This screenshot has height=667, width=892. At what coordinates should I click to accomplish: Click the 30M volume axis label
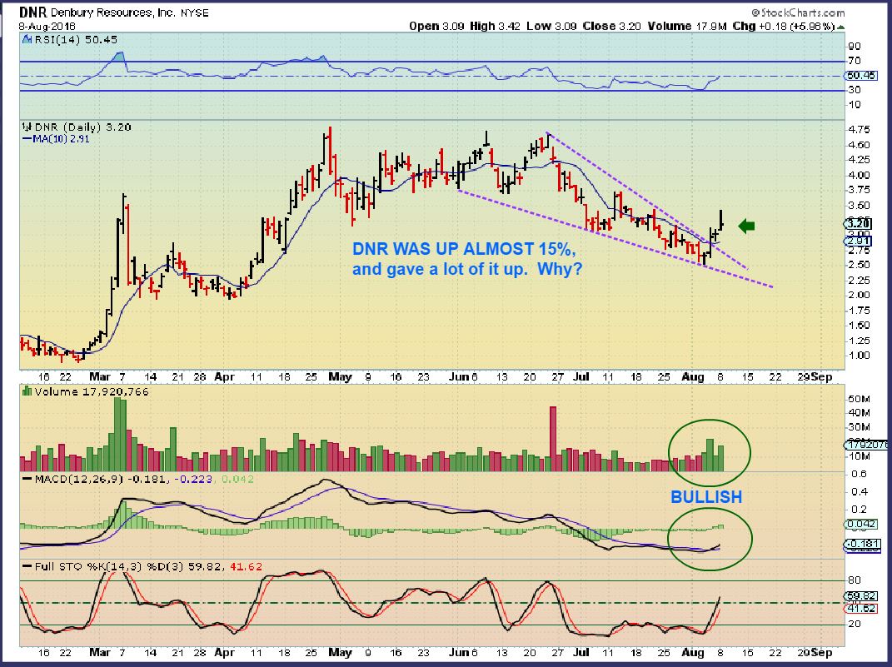click(x=859, y=427)
